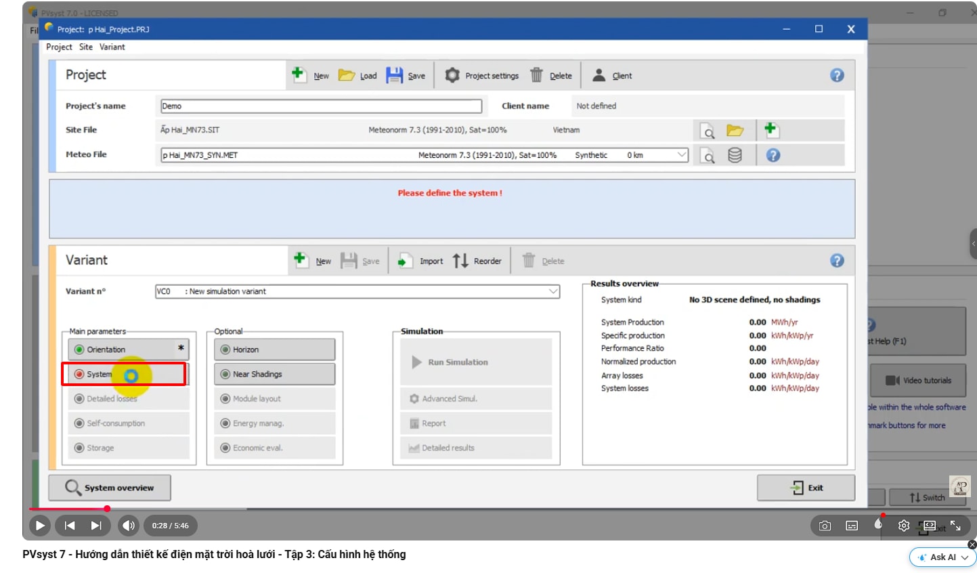Open Detailed results
The width and height of the screenshot is (977, 573).
(476, 448)
